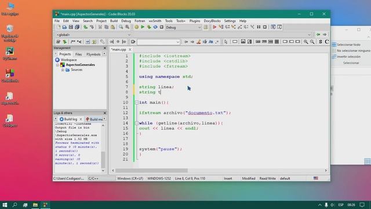The width and height of the screenshot is (371, 209).
Task: Open the Windows Start menu
Action: pos(5,205)
